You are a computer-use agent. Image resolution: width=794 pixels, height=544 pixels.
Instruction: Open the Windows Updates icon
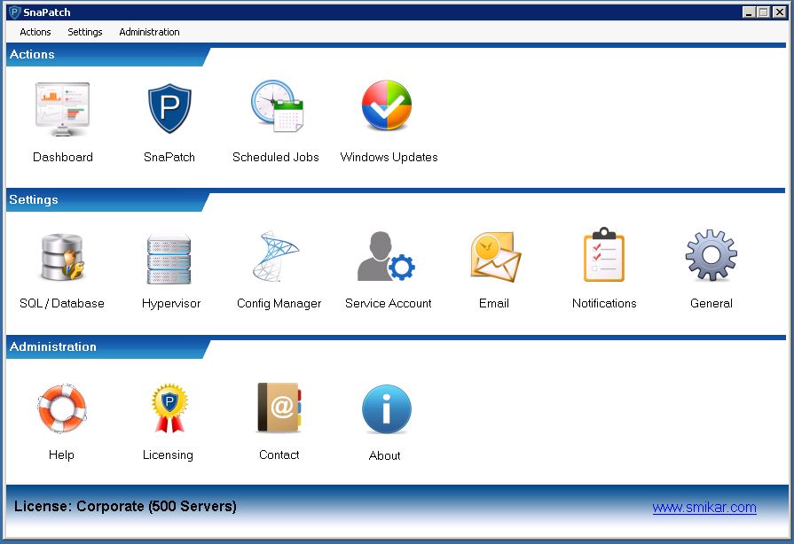387,105
